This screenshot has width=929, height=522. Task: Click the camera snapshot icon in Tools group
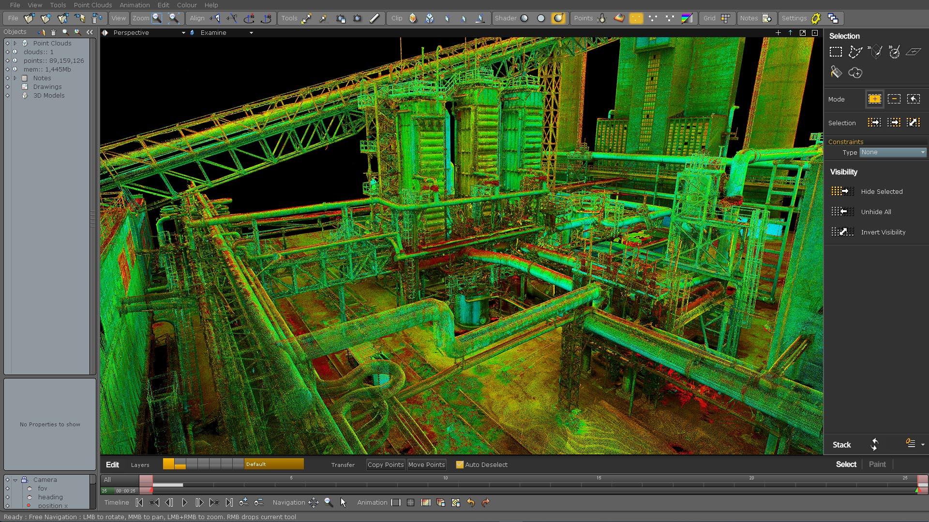358,18
